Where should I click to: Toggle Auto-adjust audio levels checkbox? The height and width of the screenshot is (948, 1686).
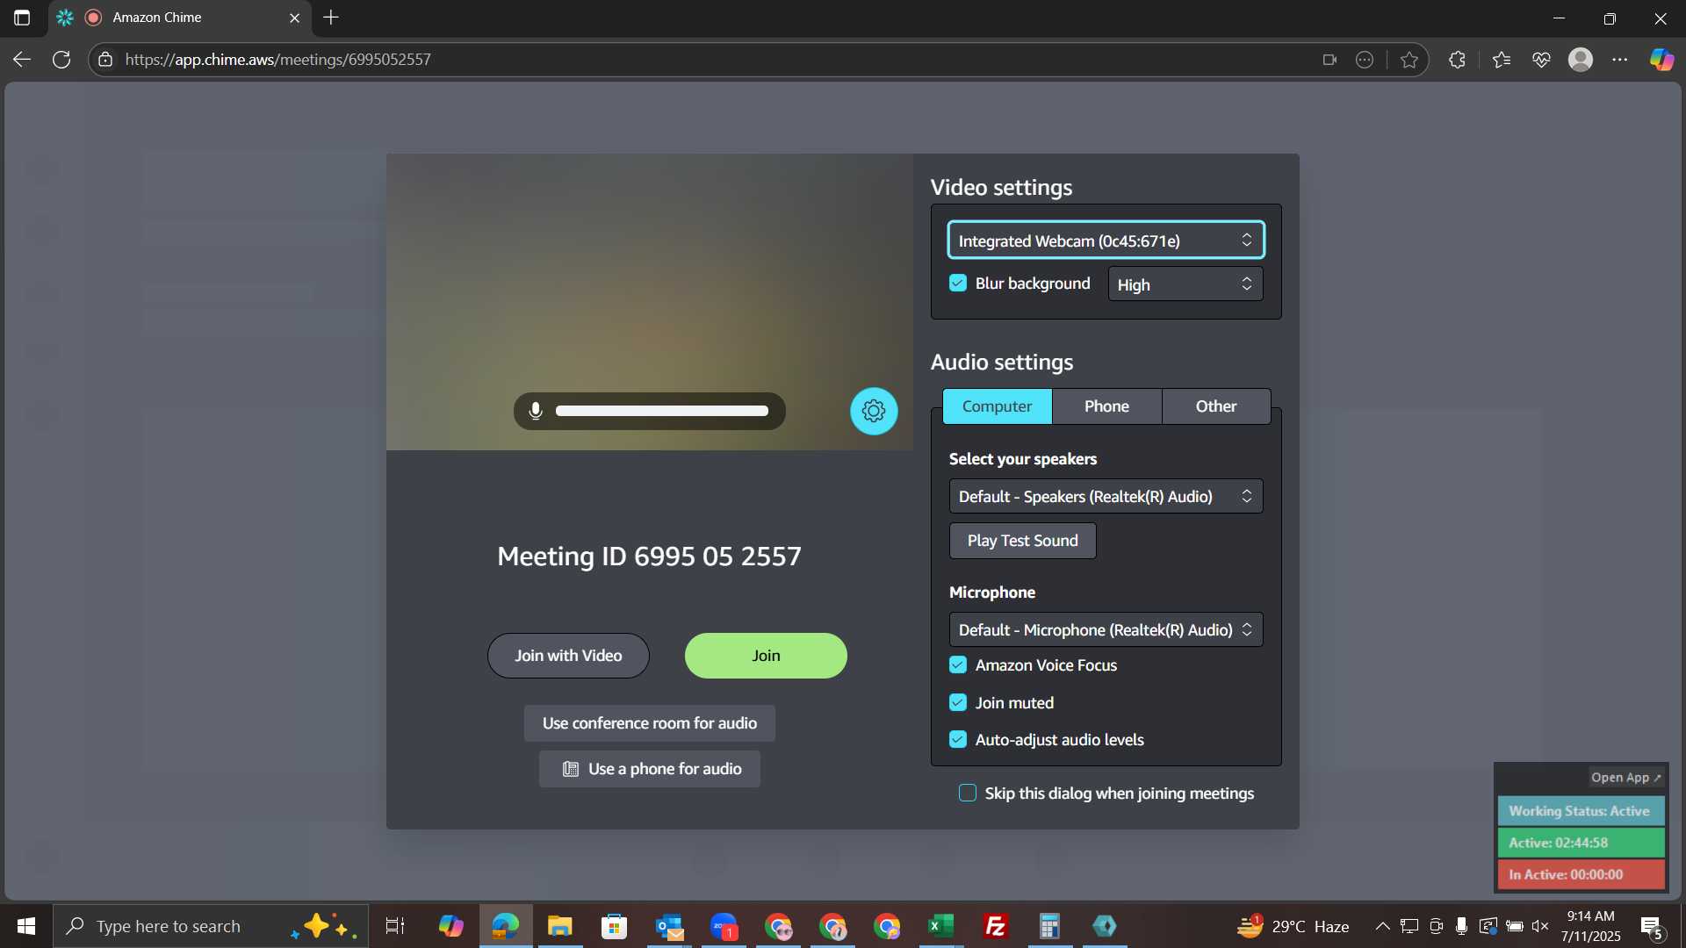click(x=958, y=740)
